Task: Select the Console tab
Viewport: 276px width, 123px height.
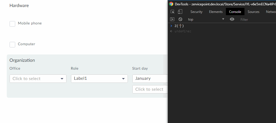Action: coord(235,12)
